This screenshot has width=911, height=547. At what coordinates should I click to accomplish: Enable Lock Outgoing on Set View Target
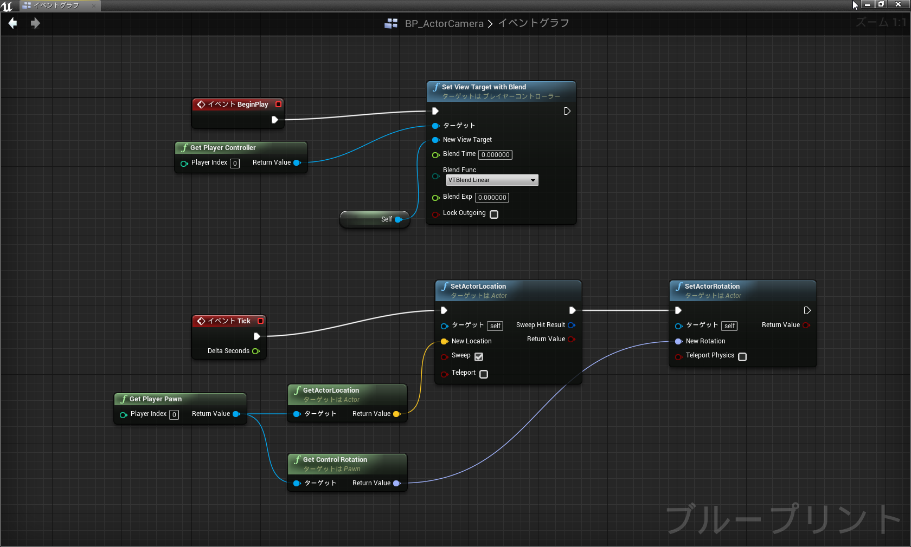[493, 214]
